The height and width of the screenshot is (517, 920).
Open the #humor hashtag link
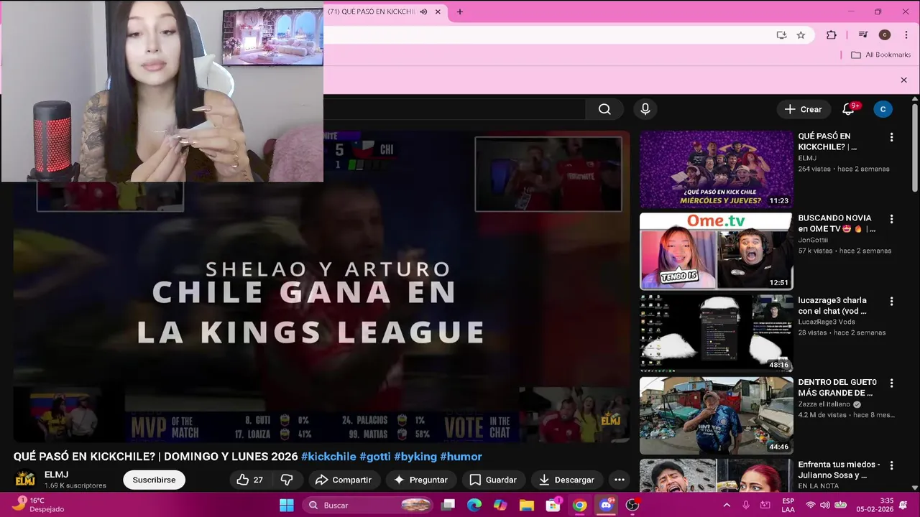coord(461,457)
